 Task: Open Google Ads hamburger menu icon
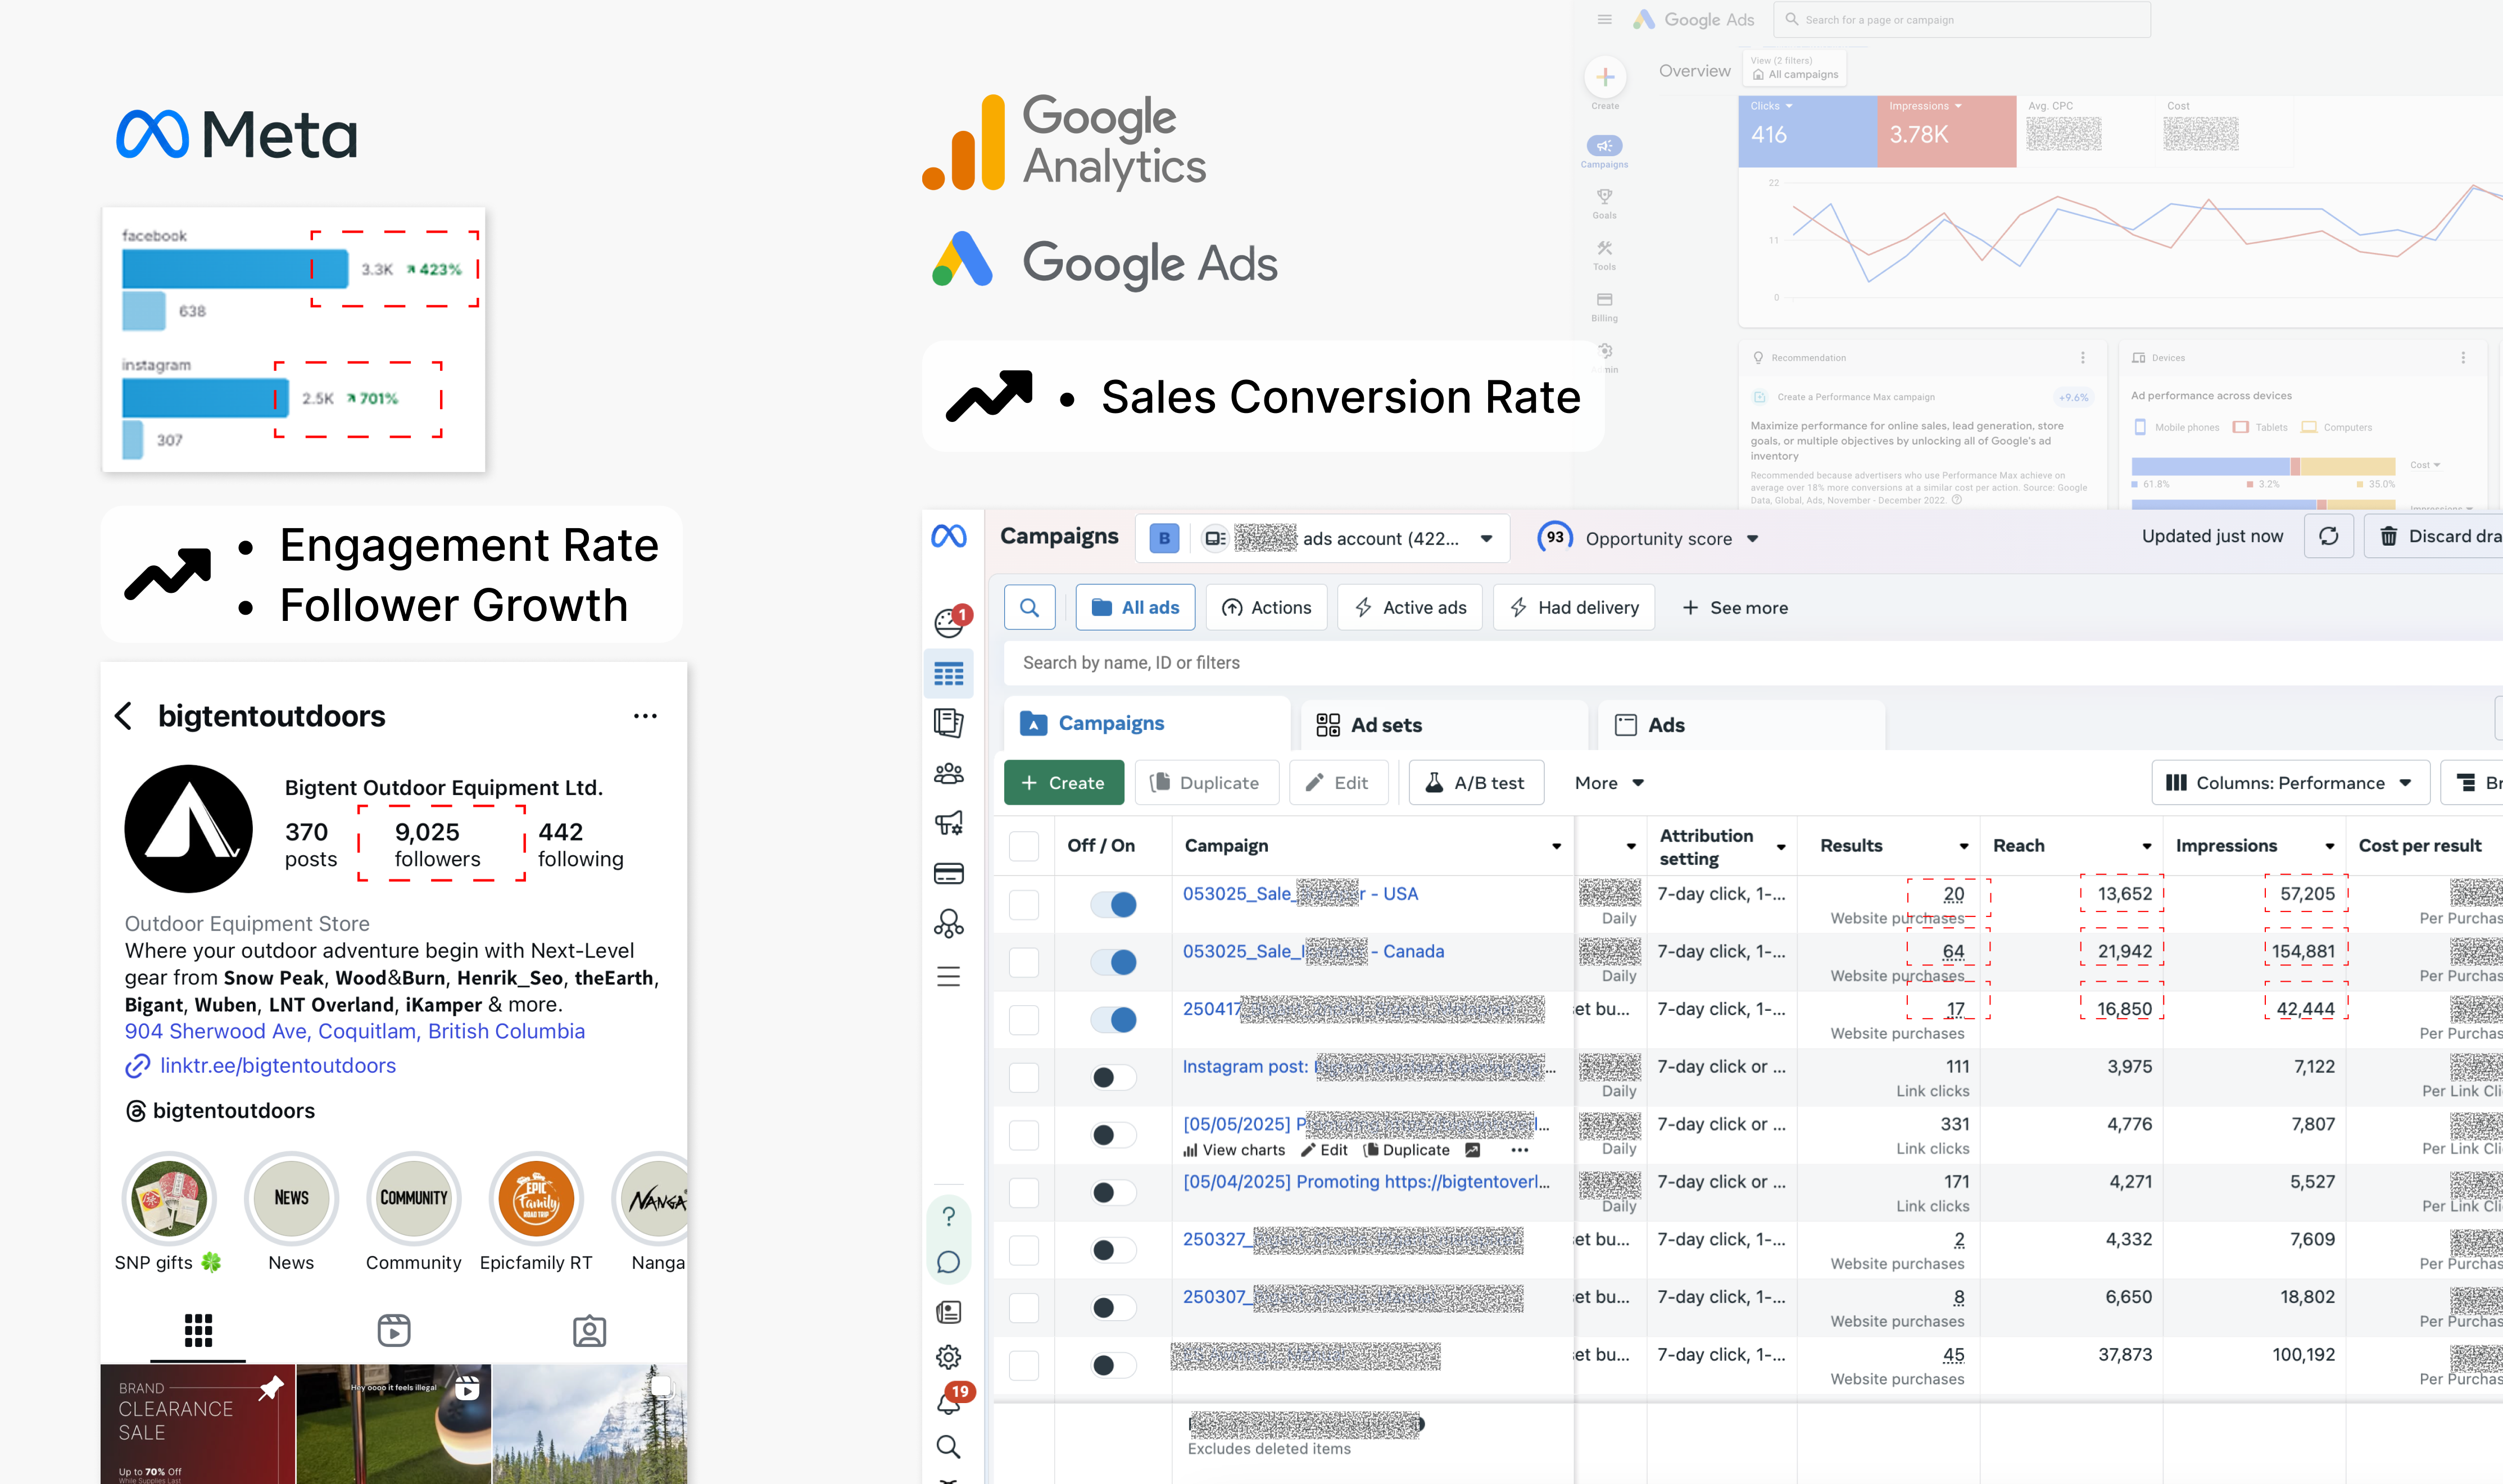click(x=1604, y=19)
